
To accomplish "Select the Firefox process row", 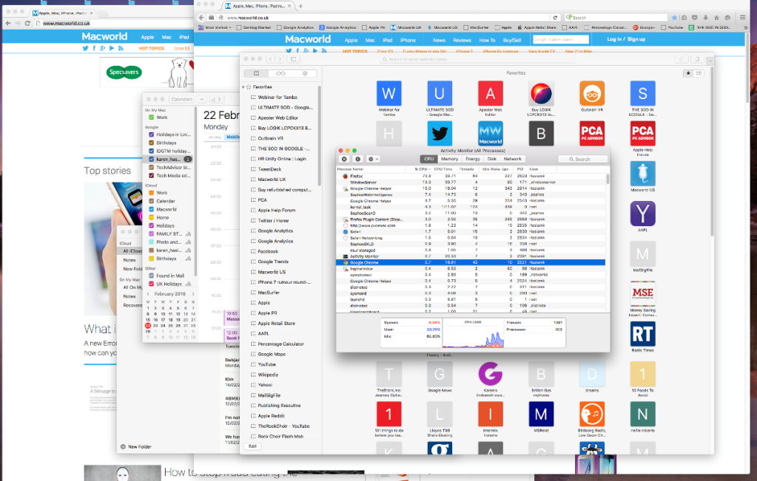I will tap(471, 177).
